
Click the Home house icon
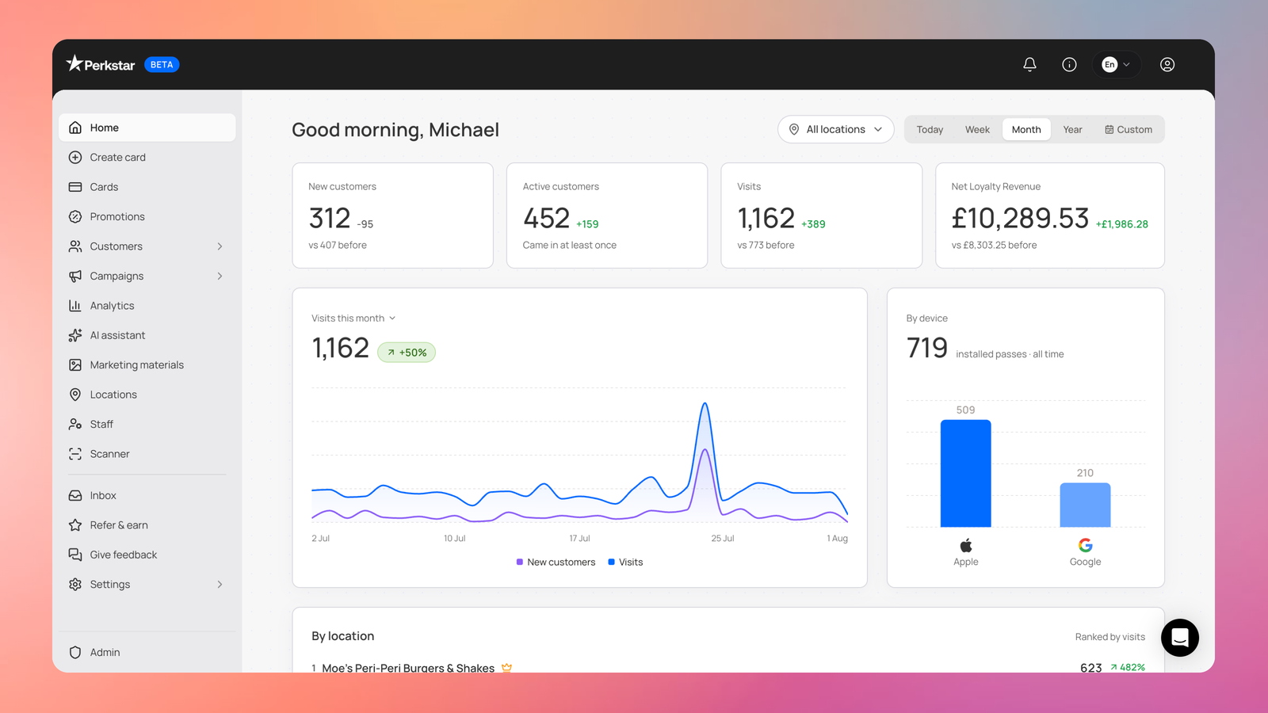click(75, 128)
